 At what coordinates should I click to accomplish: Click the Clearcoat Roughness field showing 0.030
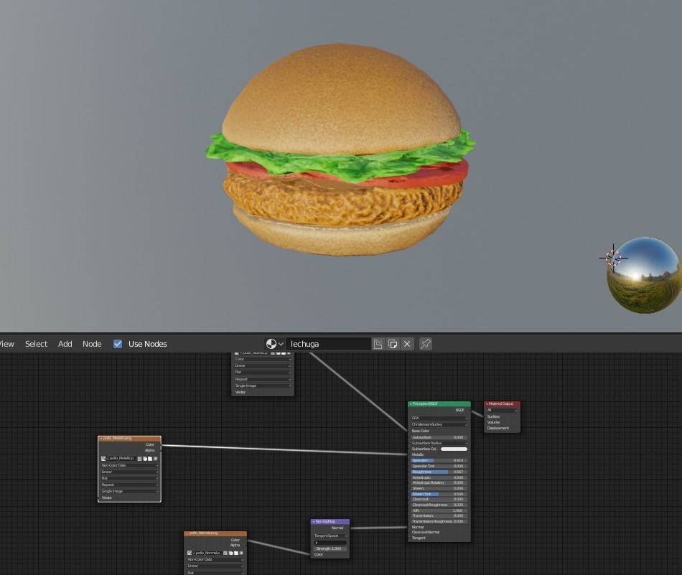[x=439, y=505]
